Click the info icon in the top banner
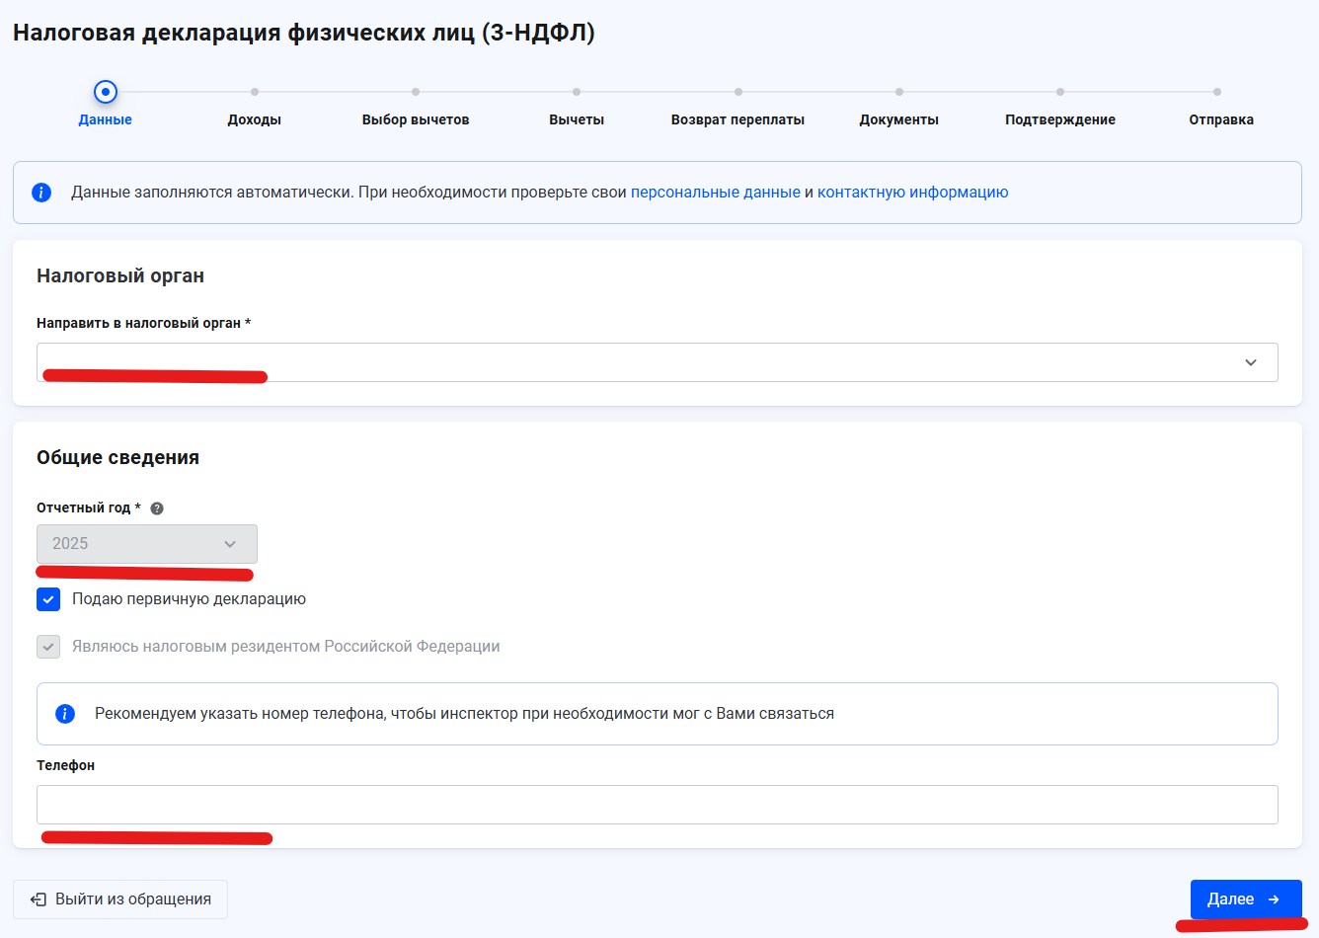Image resolution: width=1319 pixels, height=938 pixels. pyautogui.click(x=41, y=192)
